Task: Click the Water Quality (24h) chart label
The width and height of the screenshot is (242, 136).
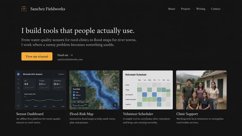Action: pos(30,94)
